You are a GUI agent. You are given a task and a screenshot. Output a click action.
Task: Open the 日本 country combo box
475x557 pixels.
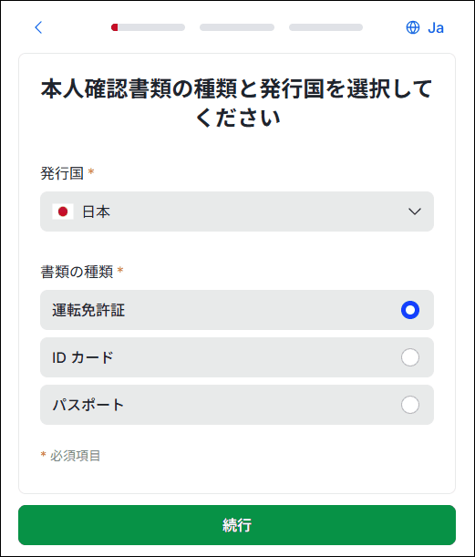coord(237,211)
